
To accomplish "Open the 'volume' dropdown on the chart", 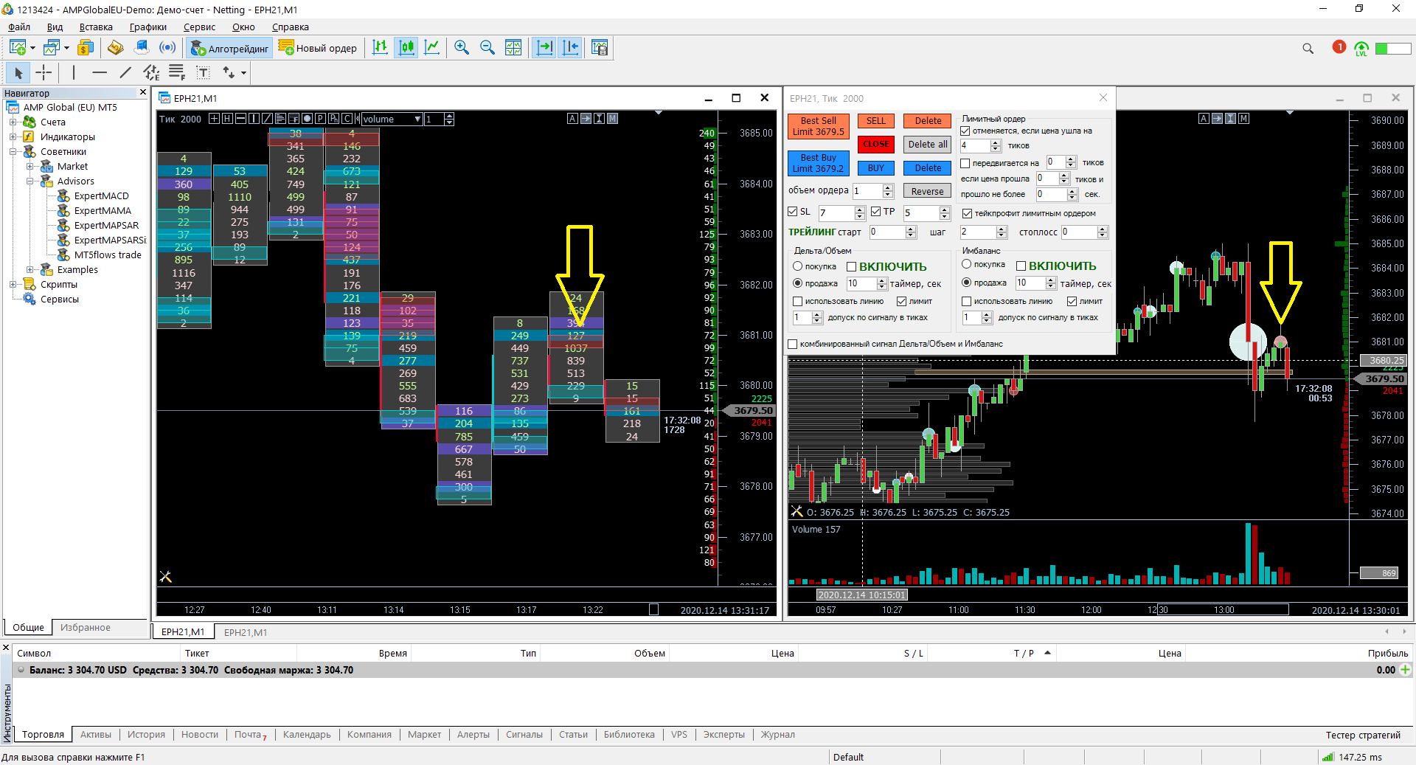I will tap(417, 119).
